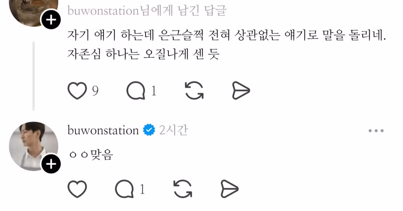This screenshot has height=211, width=403.
Task: Expand the 1 reply under buwonstation's post
Action: 142,189
